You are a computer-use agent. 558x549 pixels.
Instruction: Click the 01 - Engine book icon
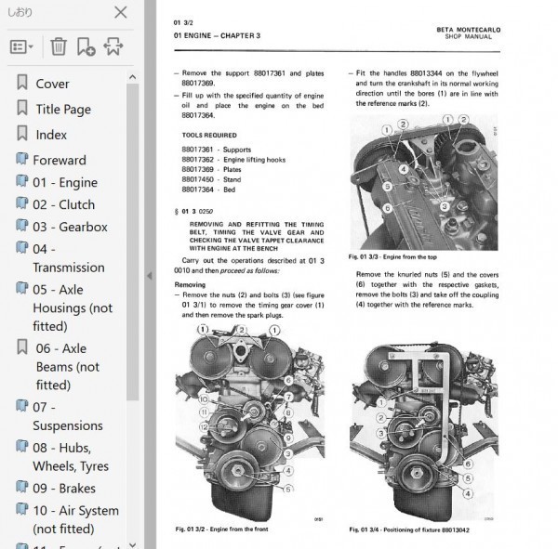[22, 181]
